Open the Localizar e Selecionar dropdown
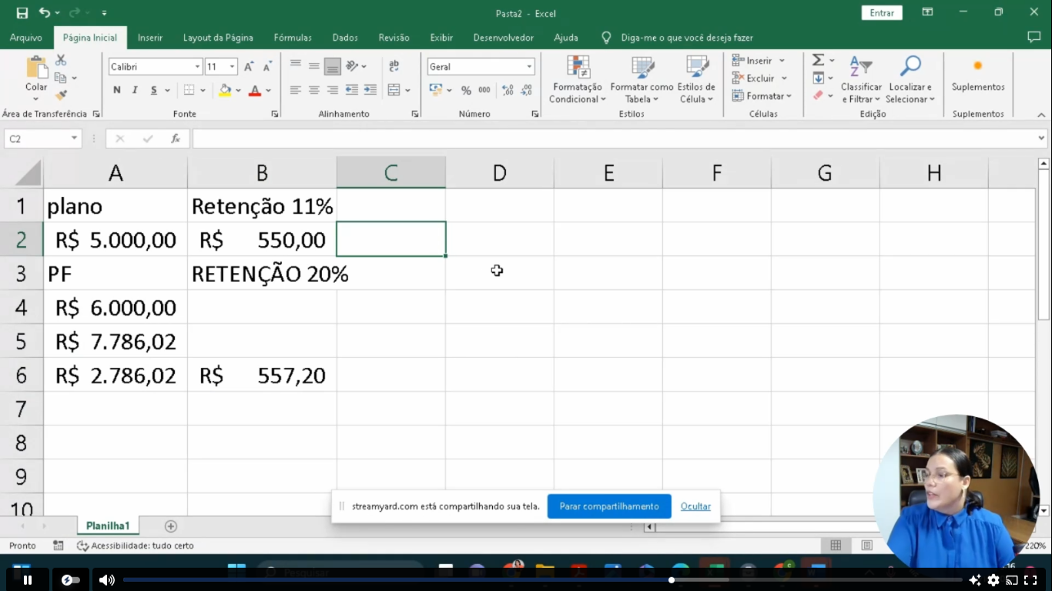Image resolution: width=1052 pixels, height=591 pixels. (910, 79)
